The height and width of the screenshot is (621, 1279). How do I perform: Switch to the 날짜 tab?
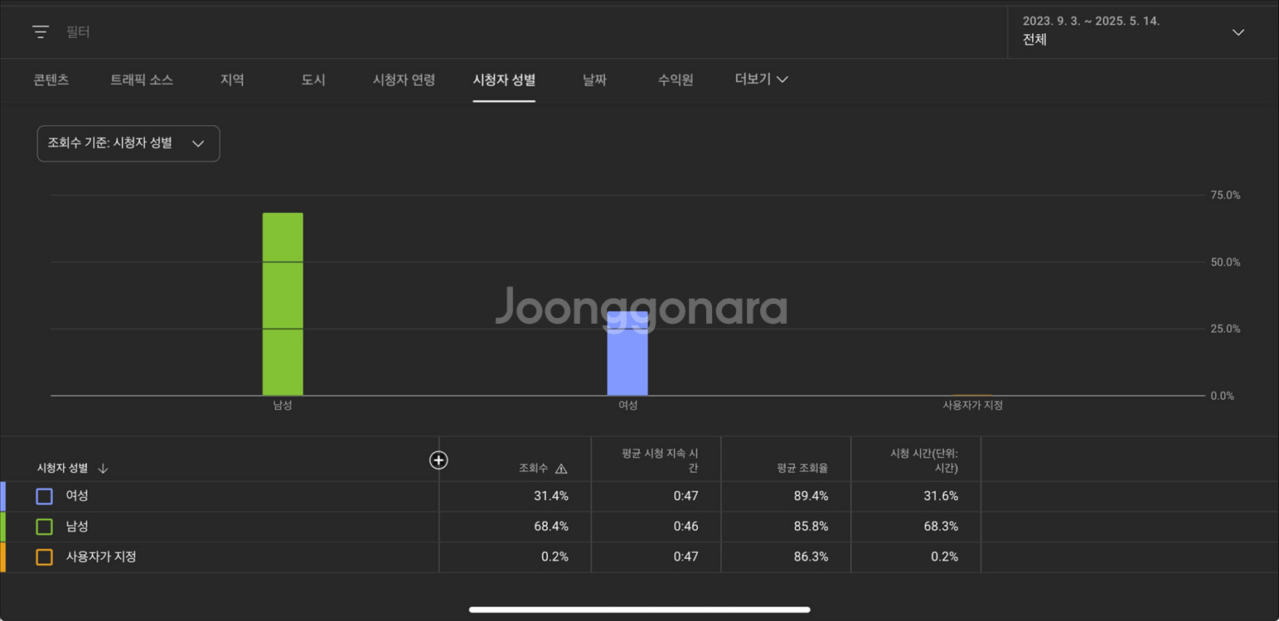click(x=594, y=80)
